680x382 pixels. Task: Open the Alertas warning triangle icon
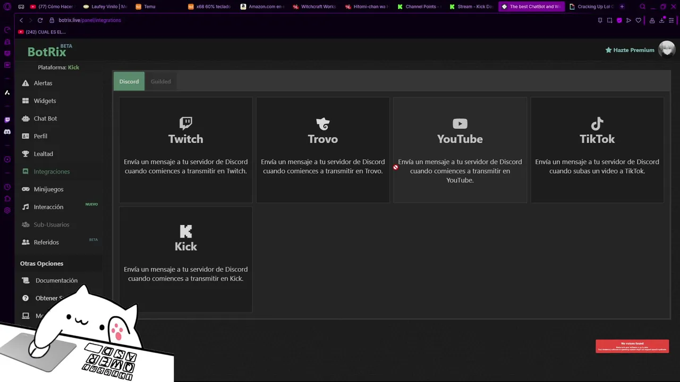(x=25, y=83)
